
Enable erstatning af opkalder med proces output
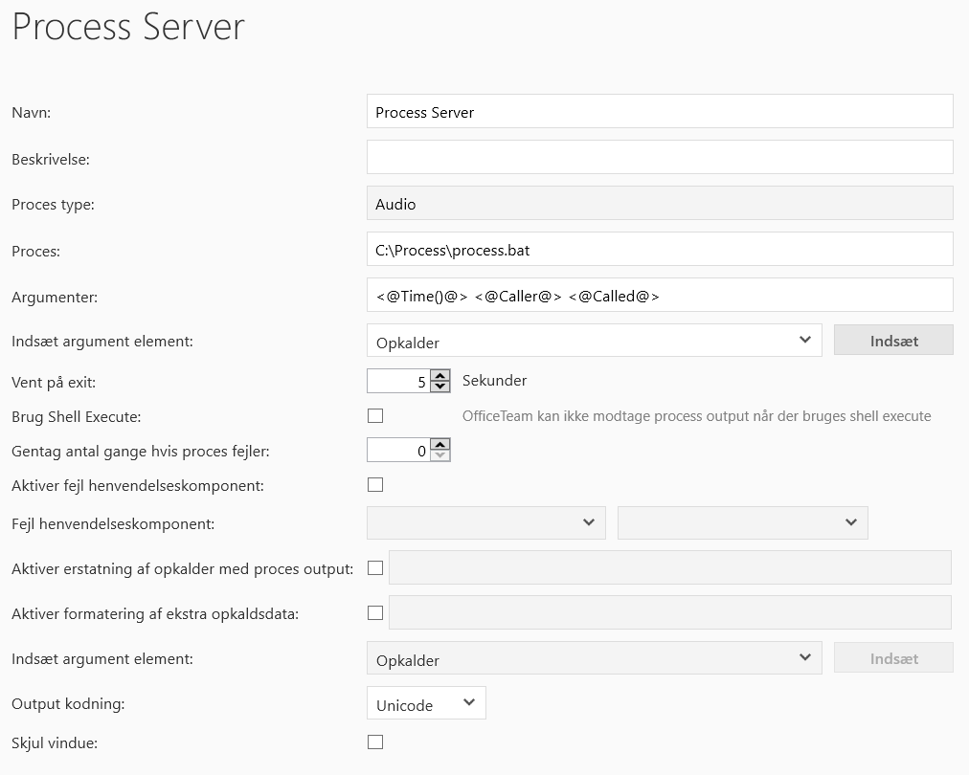coord(375,568)
